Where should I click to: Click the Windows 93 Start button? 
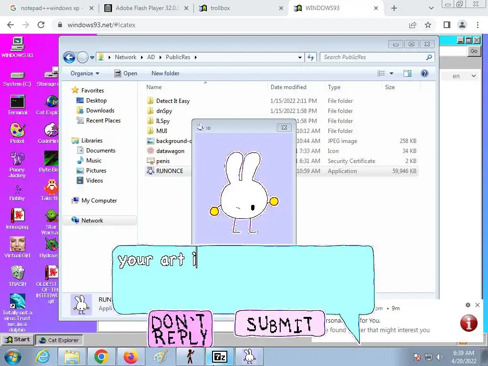[x=18, y=340]
